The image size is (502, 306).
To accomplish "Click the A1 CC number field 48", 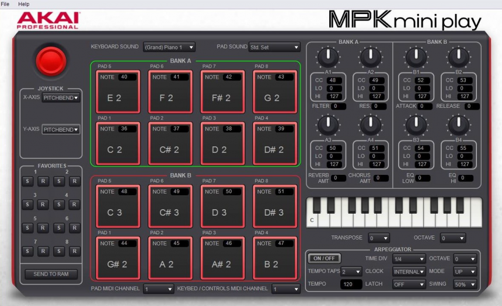I will coord(334,80).
